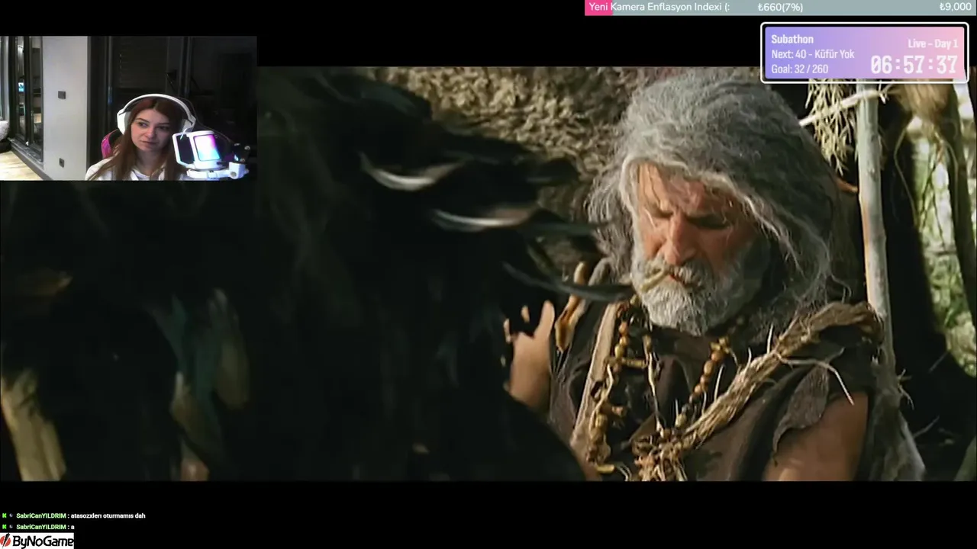Click the ByNoGame logo
This screenshot has height=549, width=977.
pos(37,541)
